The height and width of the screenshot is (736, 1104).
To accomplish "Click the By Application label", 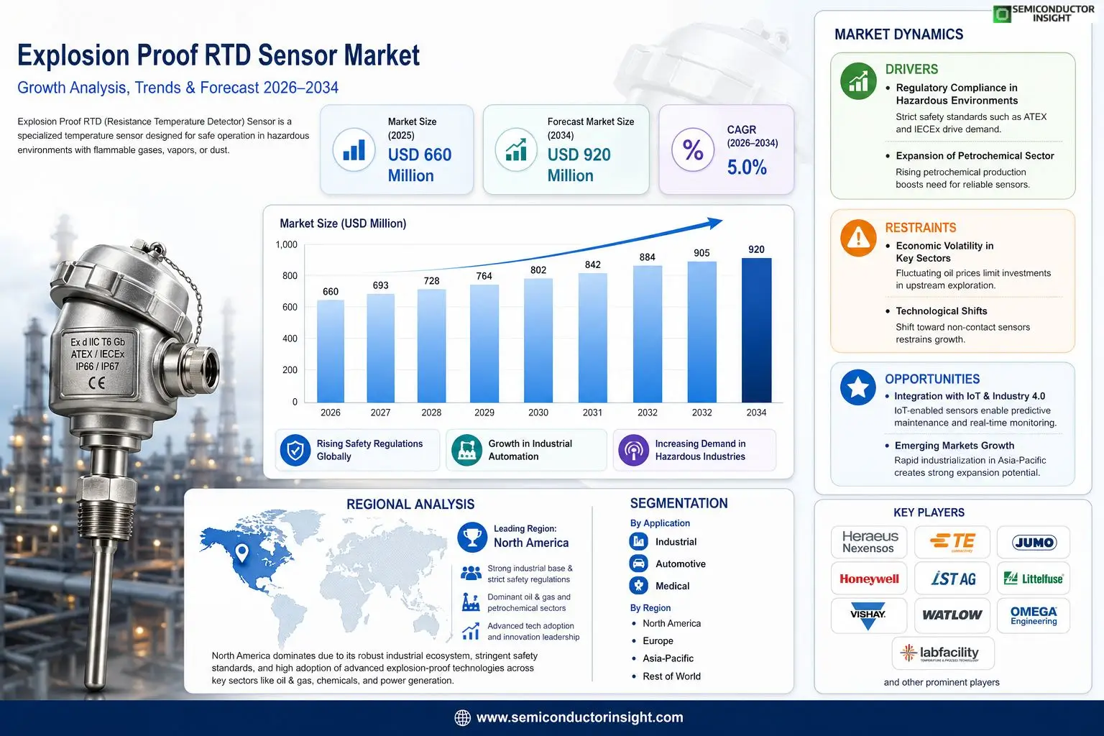I will click(x=660, y=523).
